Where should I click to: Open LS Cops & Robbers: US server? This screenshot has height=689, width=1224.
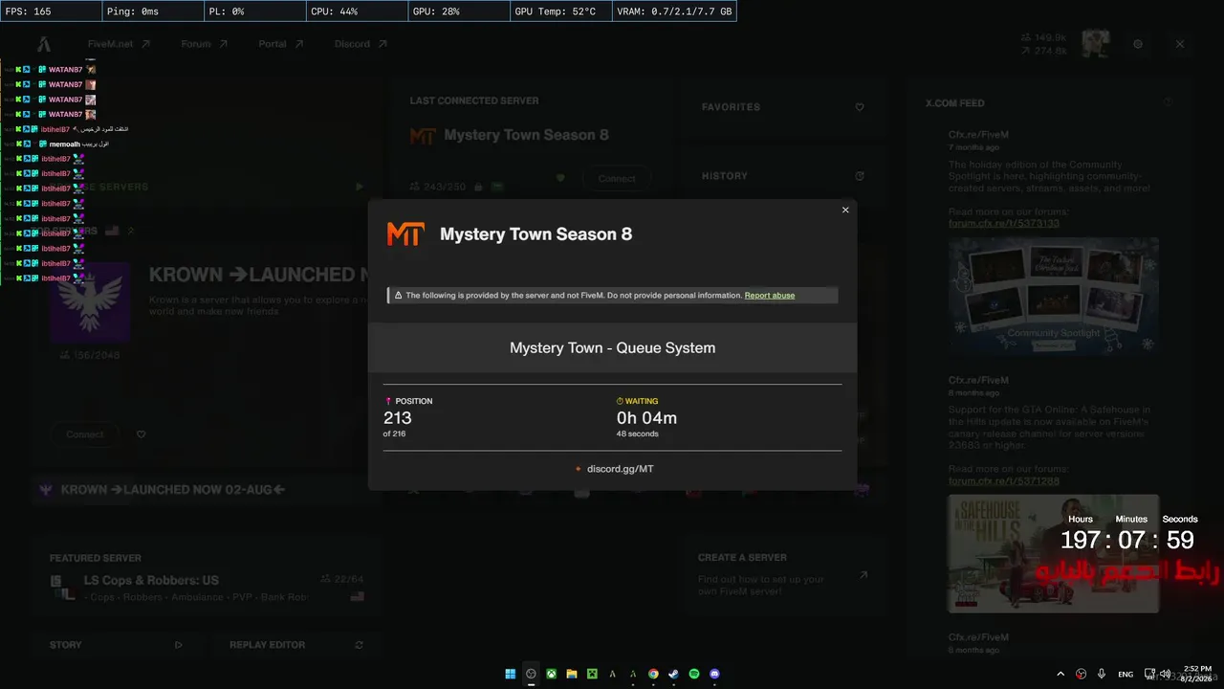(208, 588)
